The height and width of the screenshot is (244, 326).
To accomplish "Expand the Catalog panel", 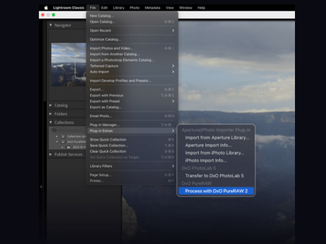I will (51, 105).
